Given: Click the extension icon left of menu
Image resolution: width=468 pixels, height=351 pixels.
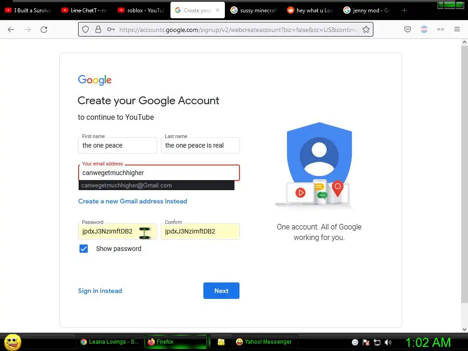Looking at the screenshot, I should [441, 29].
